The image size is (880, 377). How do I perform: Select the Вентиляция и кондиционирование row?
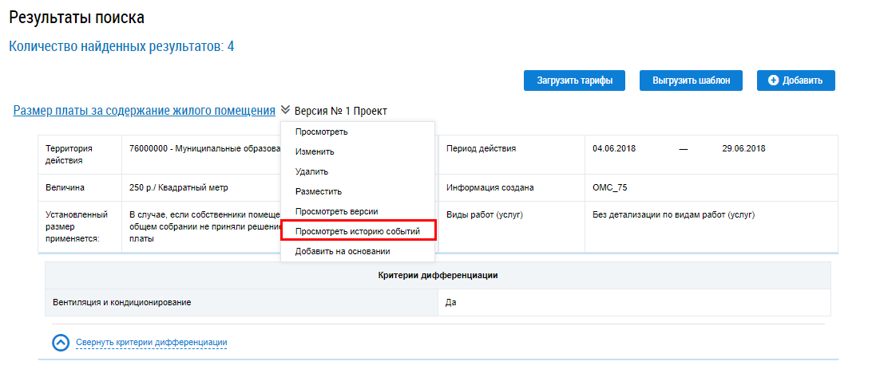pos(122,303)
